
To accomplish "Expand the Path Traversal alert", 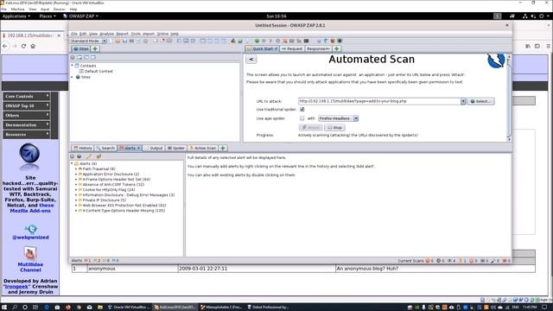I will (x=76, y=169).
